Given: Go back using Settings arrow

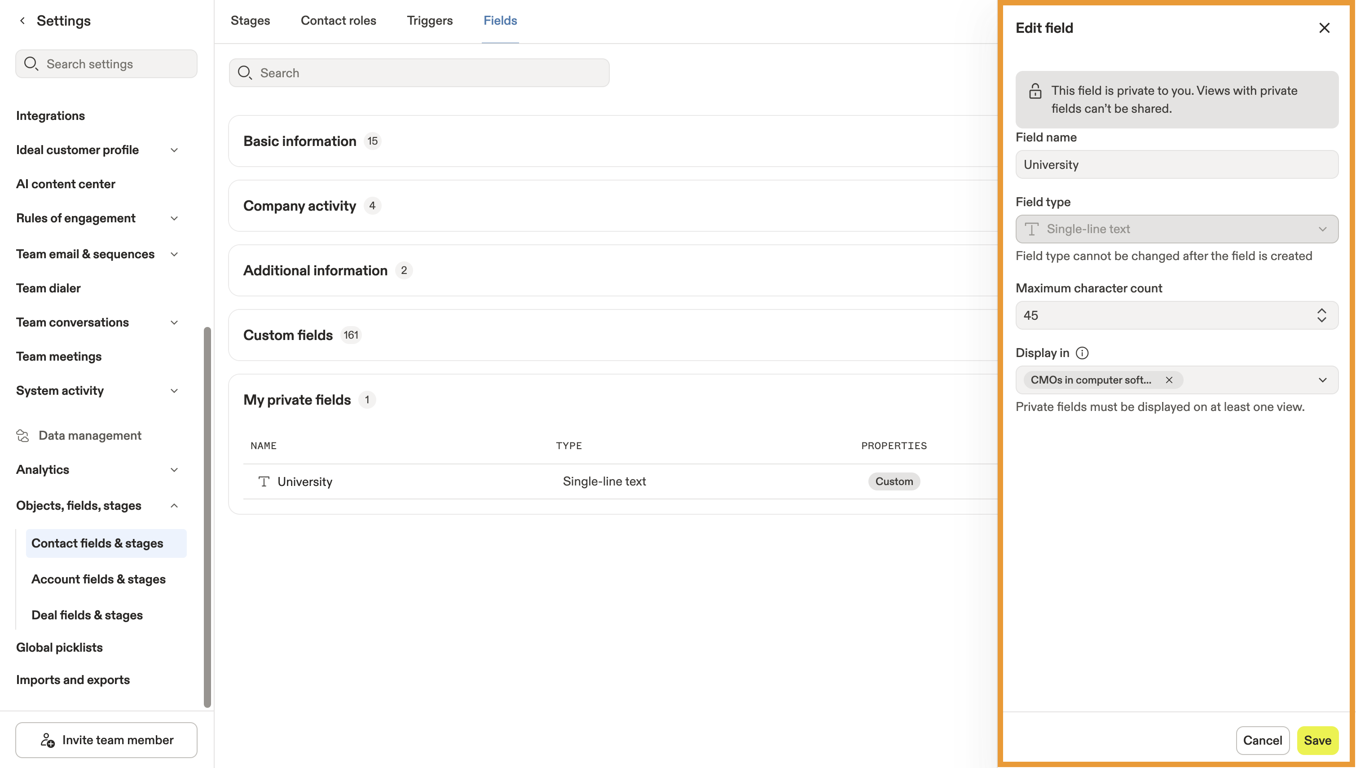Looking at the screenshot, I should [x=22, y=21].
